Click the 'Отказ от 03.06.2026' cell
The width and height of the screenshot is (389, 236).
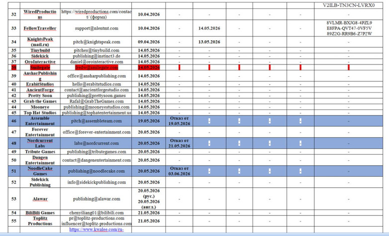coord(179,171)
